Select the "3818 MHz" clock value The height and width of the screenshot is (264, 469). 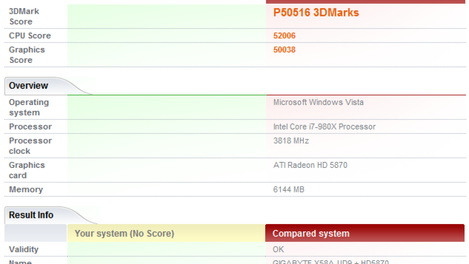tap(291, 140)
